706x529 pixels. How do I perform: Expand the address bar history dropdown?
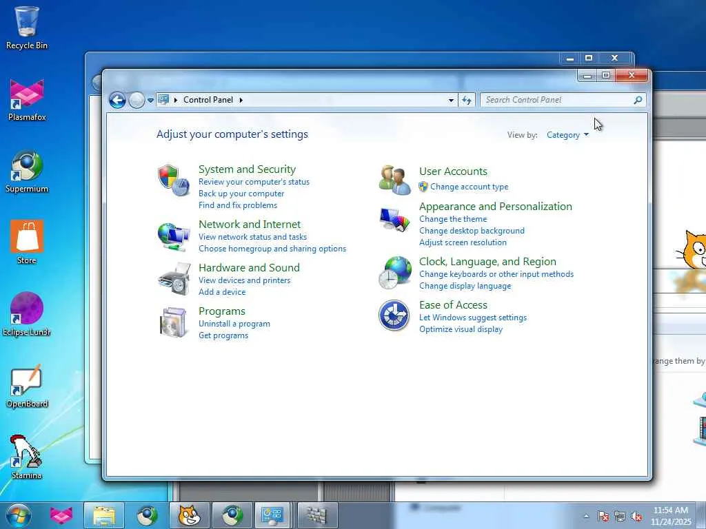tap(451, 100)
